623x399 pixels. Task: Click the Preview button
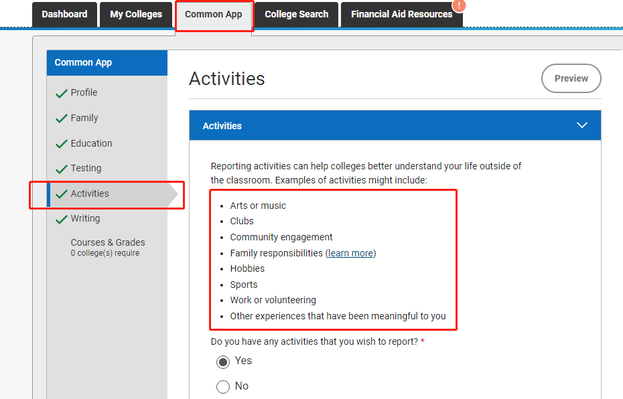tap(571, 78)
